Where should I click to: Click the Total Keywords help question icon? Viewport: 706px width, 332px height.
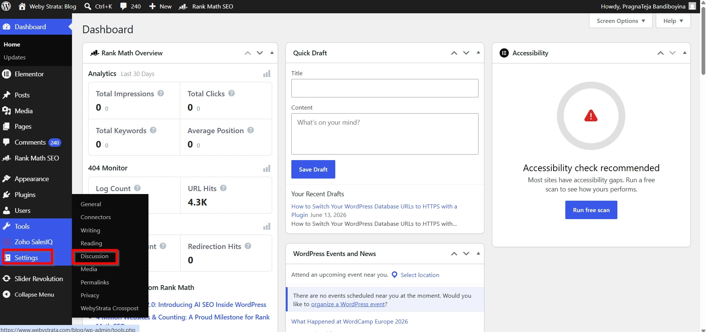153,130
